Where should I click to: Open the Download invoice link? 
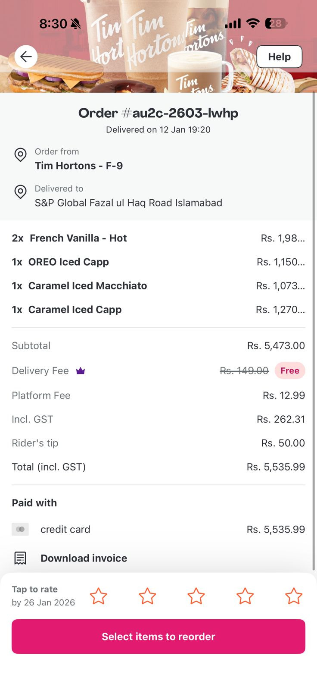(84, 558)
